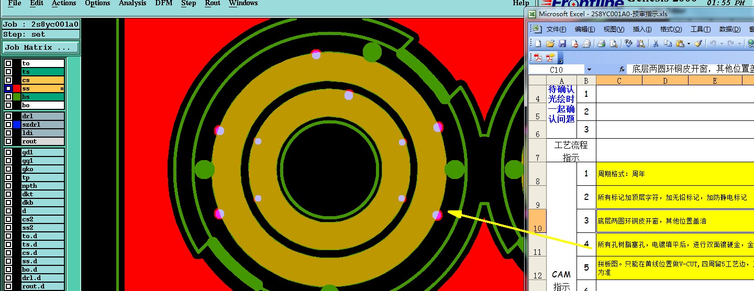Toggle checkbox for layer ts
Viewport: 754px width, 291px height.
[8, 72]
